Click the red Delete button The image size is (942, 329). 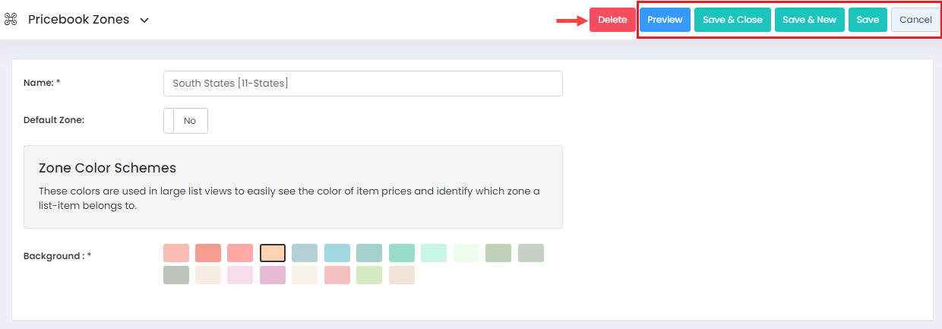pyautogui.click(x=612, y=20)
